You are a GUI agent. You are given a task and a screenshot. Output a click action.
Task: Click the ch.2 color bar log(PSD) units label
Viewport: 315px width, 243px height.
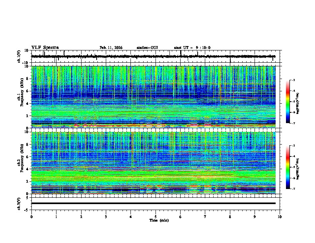coord(298,169)
